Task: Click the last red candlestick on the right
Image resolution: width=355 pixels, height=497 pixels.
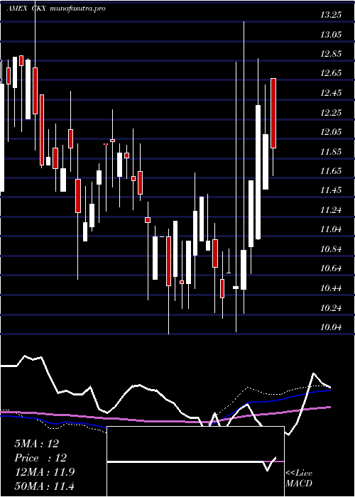Action: click(273, 113)
